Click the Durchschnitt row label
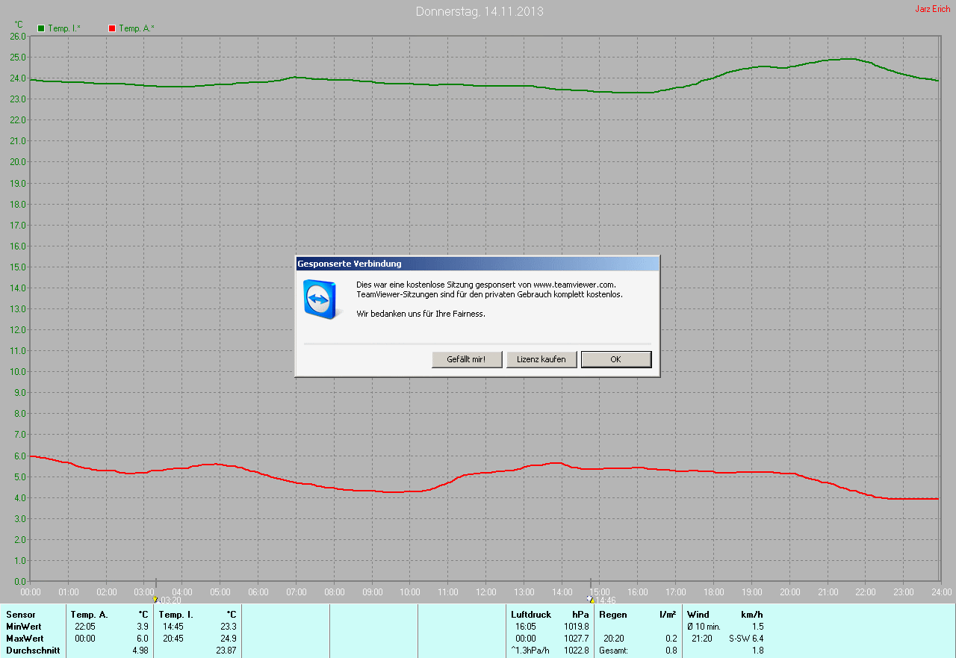The width and height of the screenshot is (956, 658). pos(33,651)
